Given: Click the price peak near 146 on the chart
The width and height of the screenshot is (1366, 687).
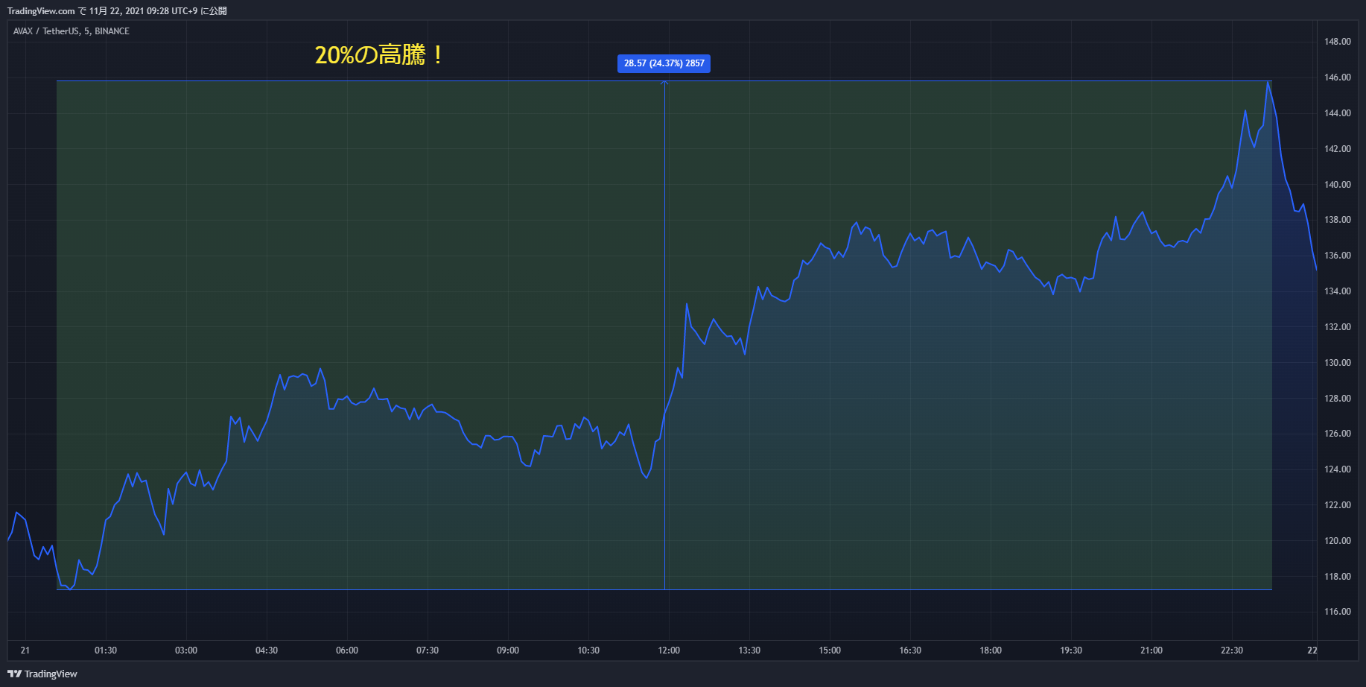Looking at the screenshot, I should (x=1268, y=82).
